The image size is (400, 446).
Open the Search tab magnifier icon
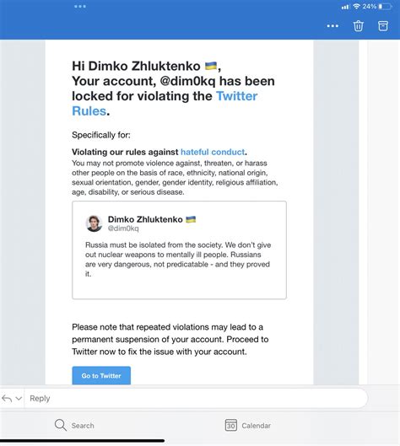point(61,425)
